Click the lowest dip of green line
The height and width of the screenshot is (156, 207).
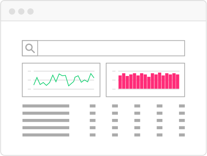[69, 86]
